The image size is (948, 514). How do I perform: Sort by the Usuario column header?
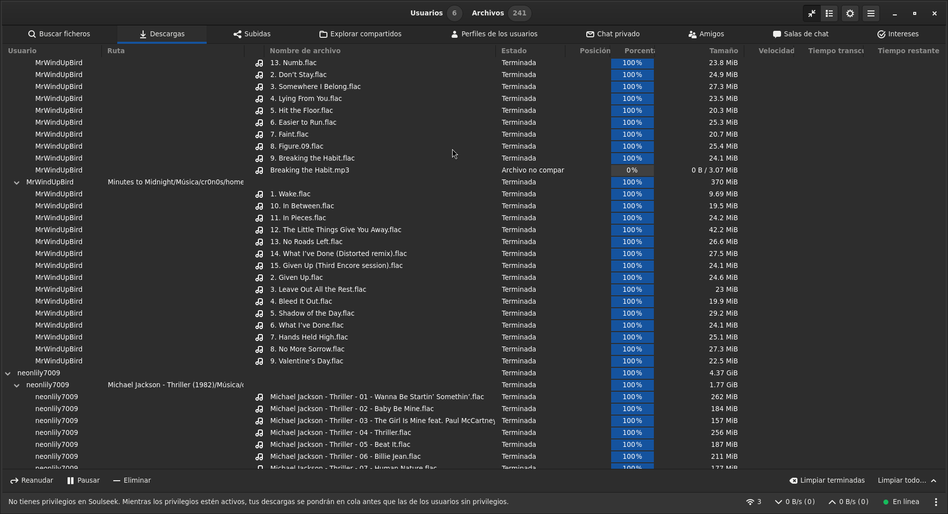[x=52, y=51]
